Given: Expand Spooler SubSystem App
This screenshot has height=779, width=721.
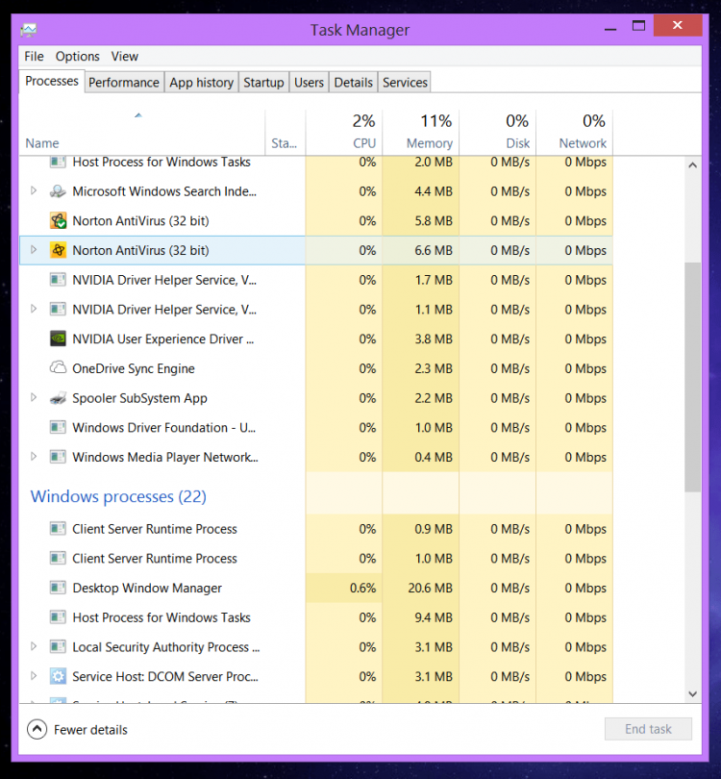Looking at the screenshot, I should pos(34,397).
